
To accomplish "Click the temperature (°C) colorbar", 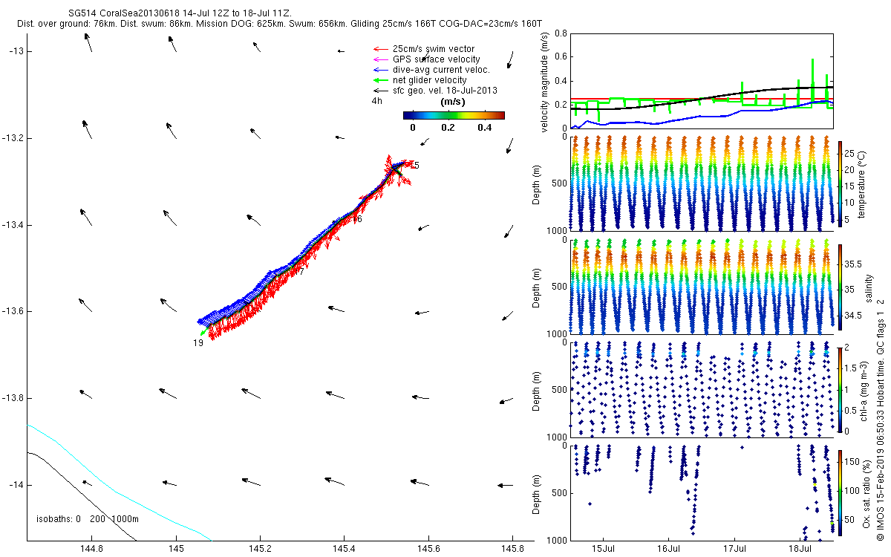I will point(840,182).
